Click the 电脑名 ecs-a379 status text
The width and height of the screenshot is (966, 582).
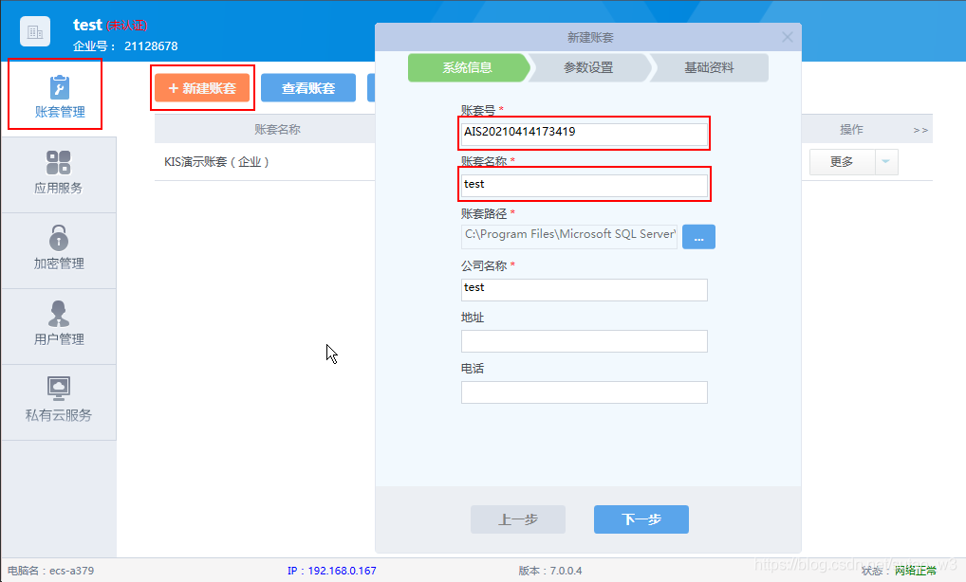[x=50, y=571]
